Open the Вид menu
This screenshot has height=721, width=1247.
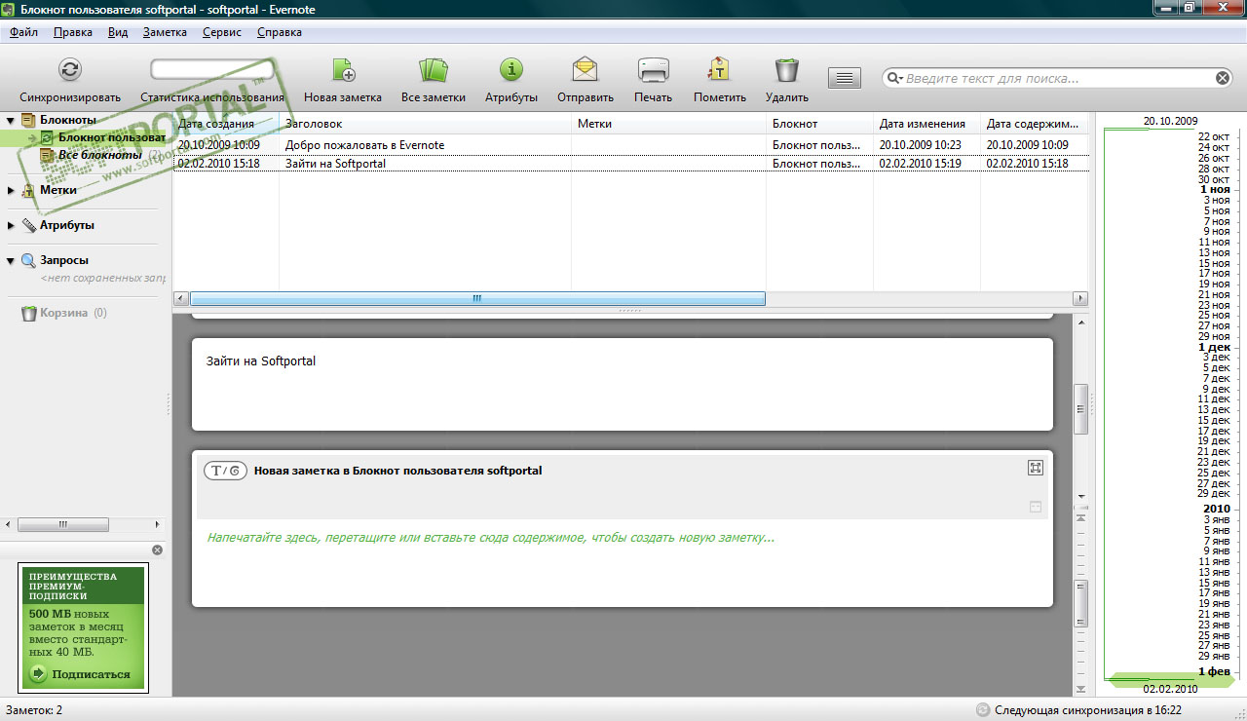118,32
